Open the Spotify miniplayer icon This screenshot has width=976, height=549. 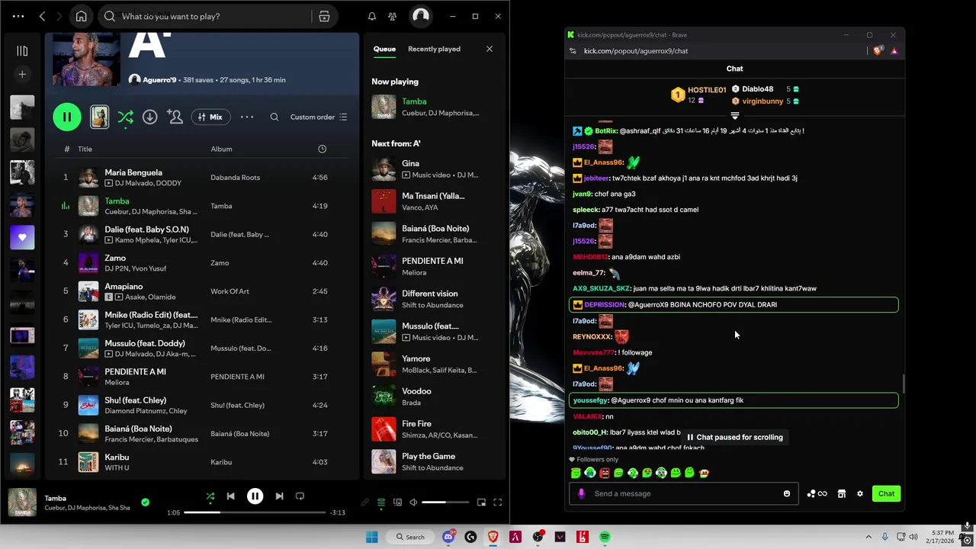[x=481, y=502]
